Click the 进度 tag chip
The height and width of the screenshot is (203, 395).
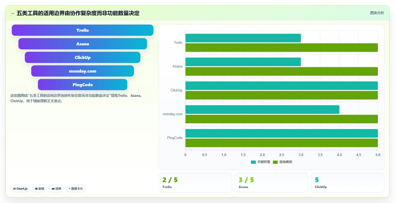pos(56,189)
